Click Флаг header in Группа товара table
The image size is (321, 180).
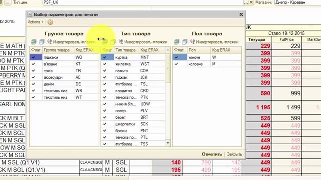click(x=36, y=50)
